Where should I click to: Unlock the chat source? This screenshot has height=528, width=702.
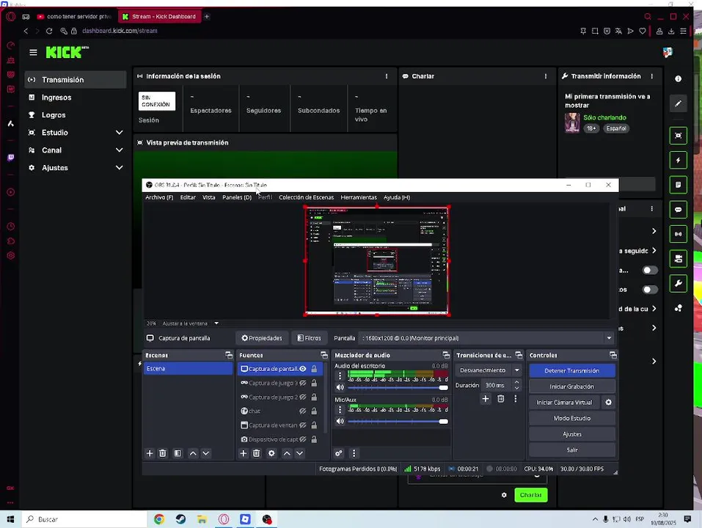coord(314,411)
